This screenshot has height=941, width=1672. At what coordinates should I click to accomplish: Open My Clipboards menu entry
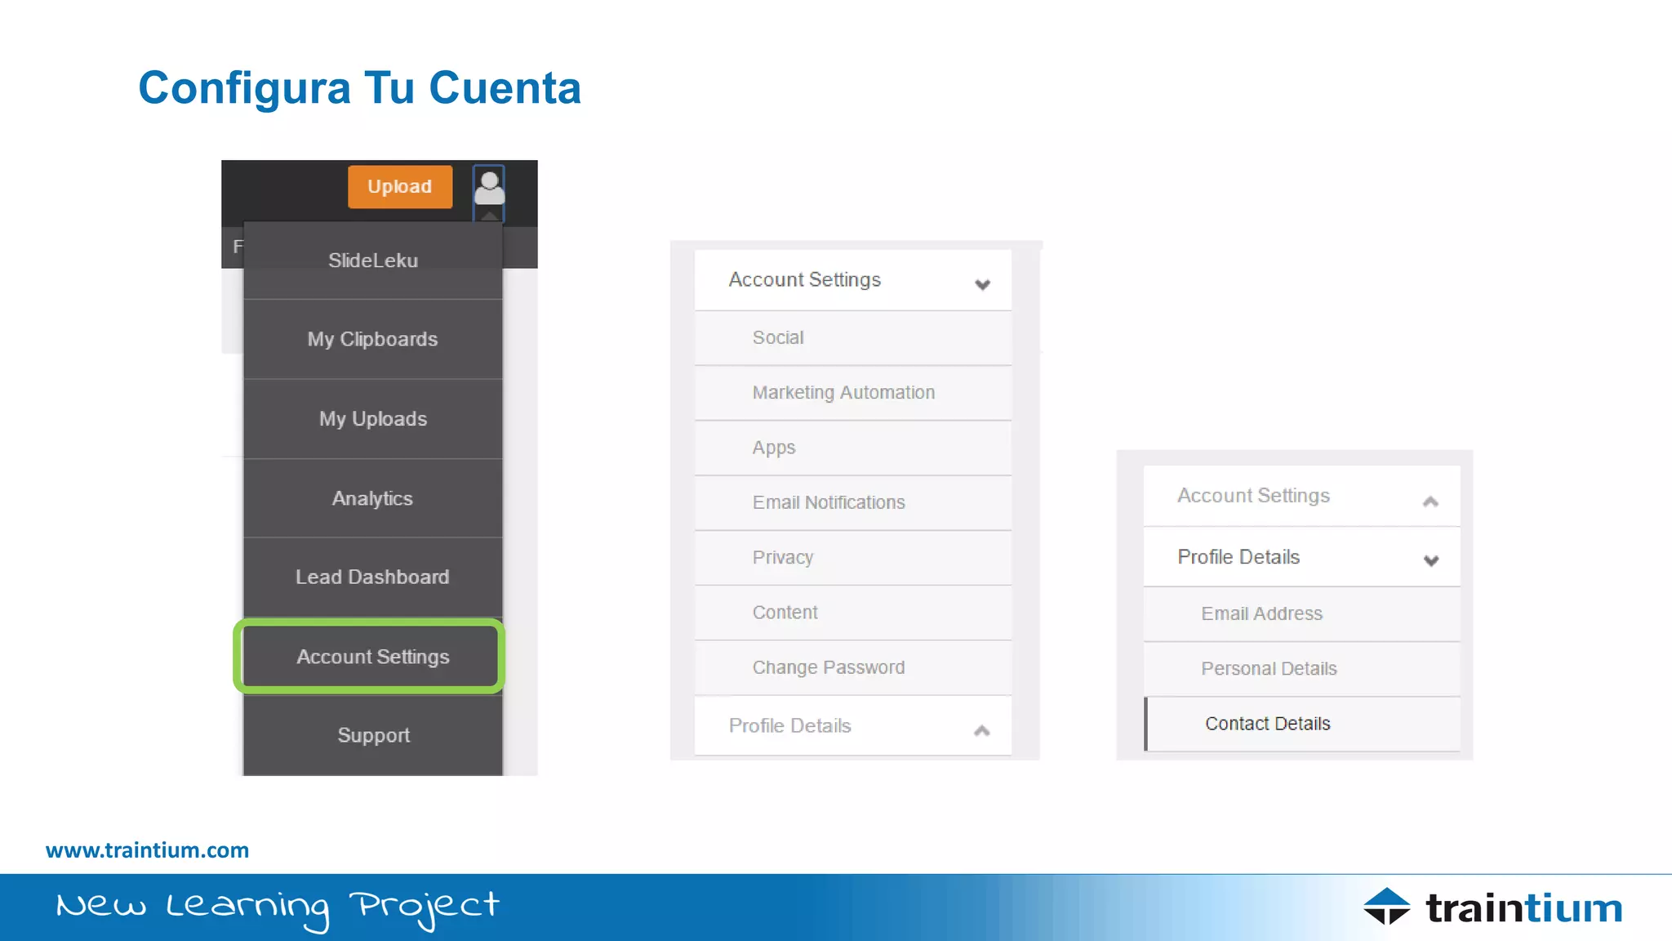click(x=373, y=339)
